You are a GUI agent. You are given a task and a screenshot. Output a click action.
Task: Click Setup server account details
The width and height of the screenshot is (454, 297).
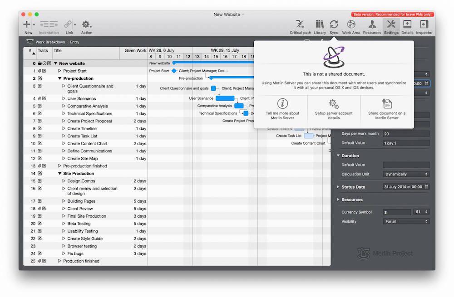pos(334,109)
